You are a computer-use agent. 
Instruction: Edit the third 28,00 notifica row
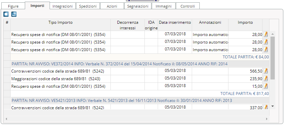coord(266,49)
